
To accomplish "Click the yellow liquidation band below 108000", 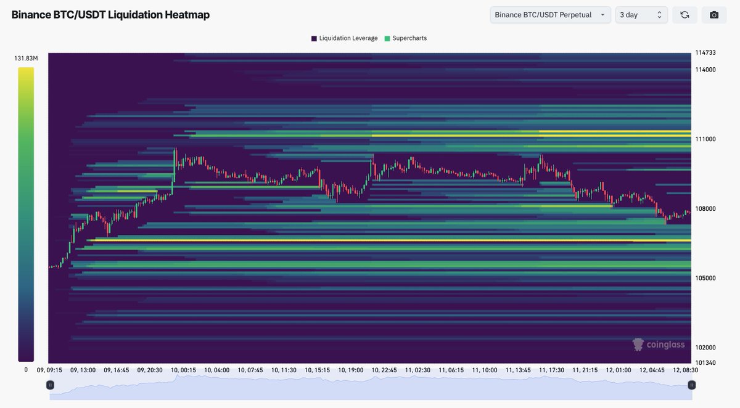I will pyautogui.click(x=388, y=240).
